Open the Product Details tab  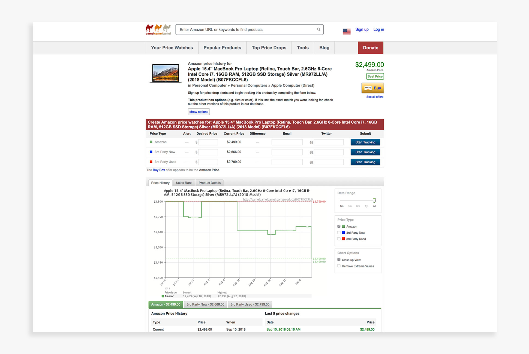tap(209, 183)
